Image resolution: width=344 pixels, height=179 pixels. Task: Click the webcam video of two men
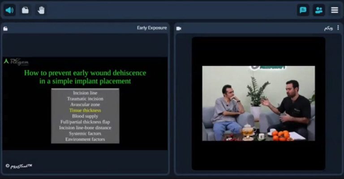pyautogui.click(x=258, y=103)
